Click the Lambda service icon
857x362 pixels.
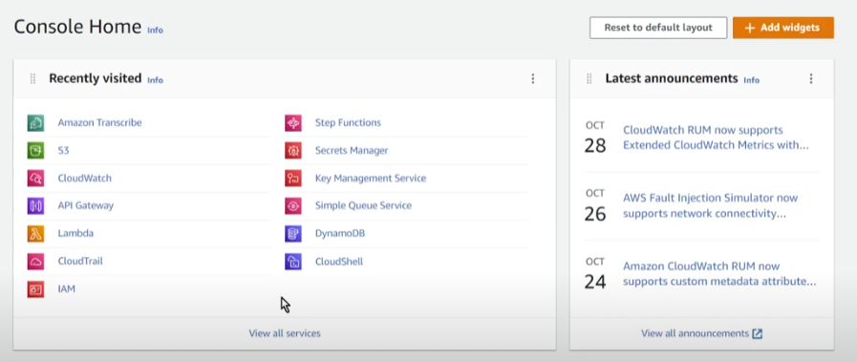(x=35, y=234)
